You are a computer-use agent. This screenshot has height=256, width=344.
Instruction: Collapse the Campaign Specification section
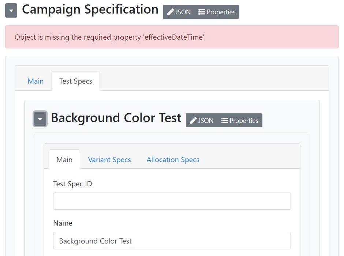11,11
